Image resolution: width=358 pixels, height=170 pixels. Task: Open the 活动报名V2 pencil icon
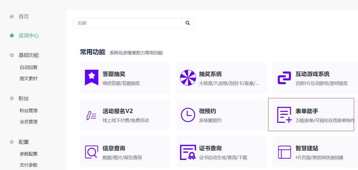(x=91, y=116)
